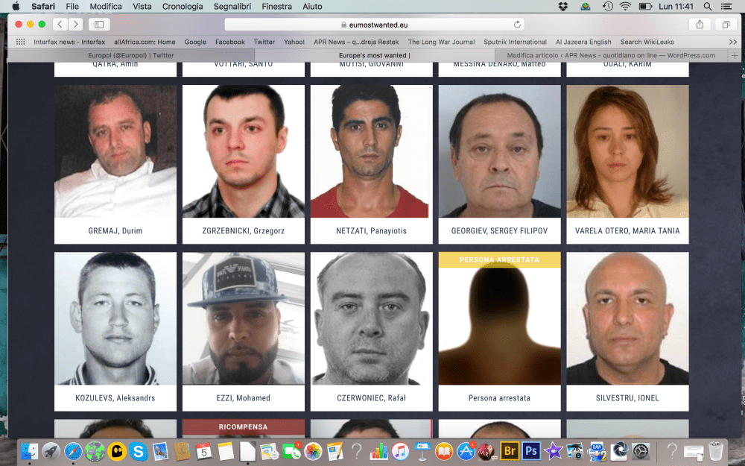Open the Top Sites grid icon
The width and height of the screenshot is (745, 466).
click(21, 42)
